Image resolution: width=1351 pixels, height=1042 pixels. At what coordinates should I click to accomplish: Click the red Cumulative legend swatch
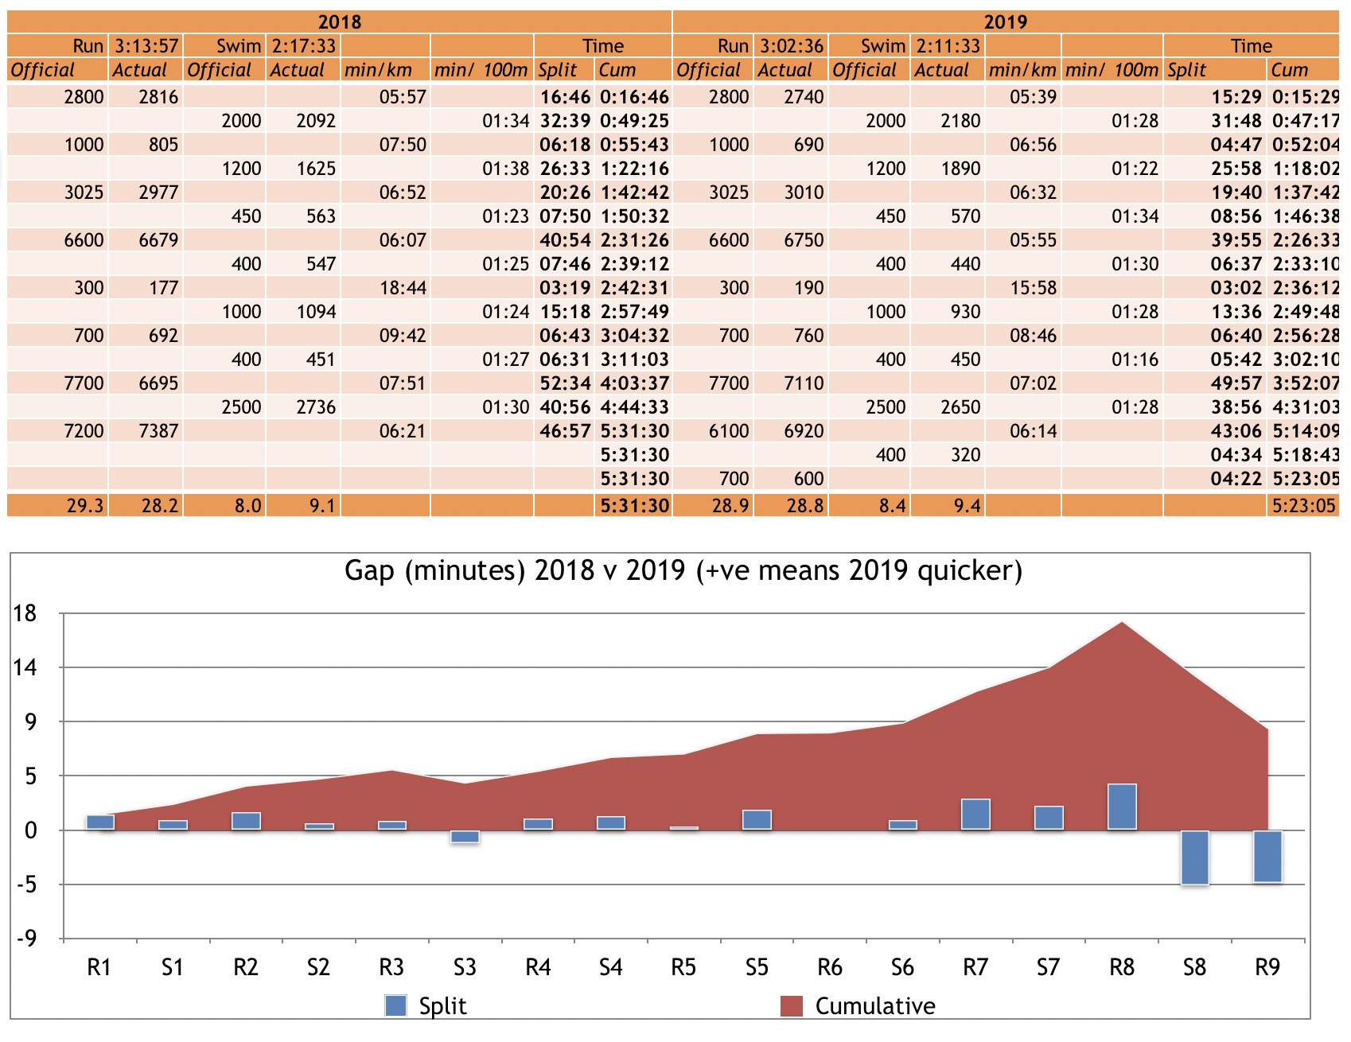coord(792,1005)
